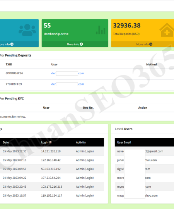Image resolution: width=174 pixels, height=209 pixels.
Task: Click the 32936.38 total deposits value
Action: pos(127,26)
